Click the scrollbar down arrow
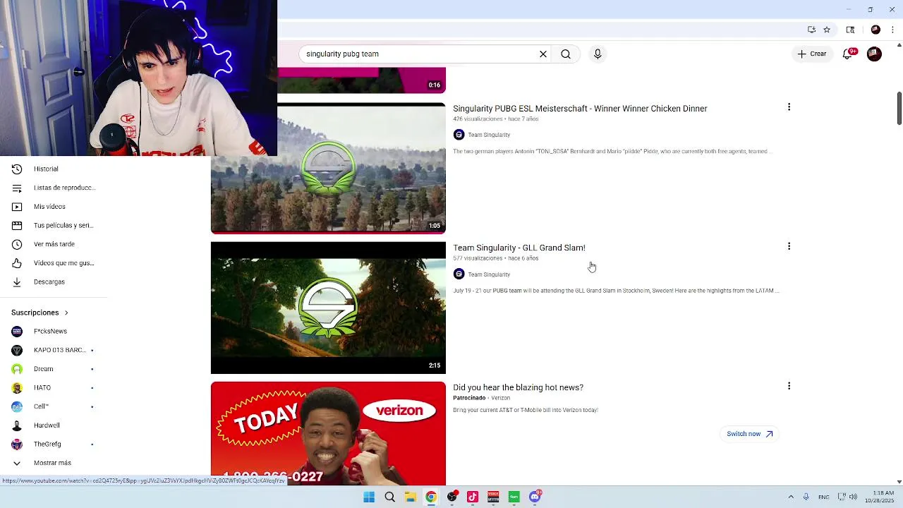Screen dimensions: 903x508 tap(899, 482)
